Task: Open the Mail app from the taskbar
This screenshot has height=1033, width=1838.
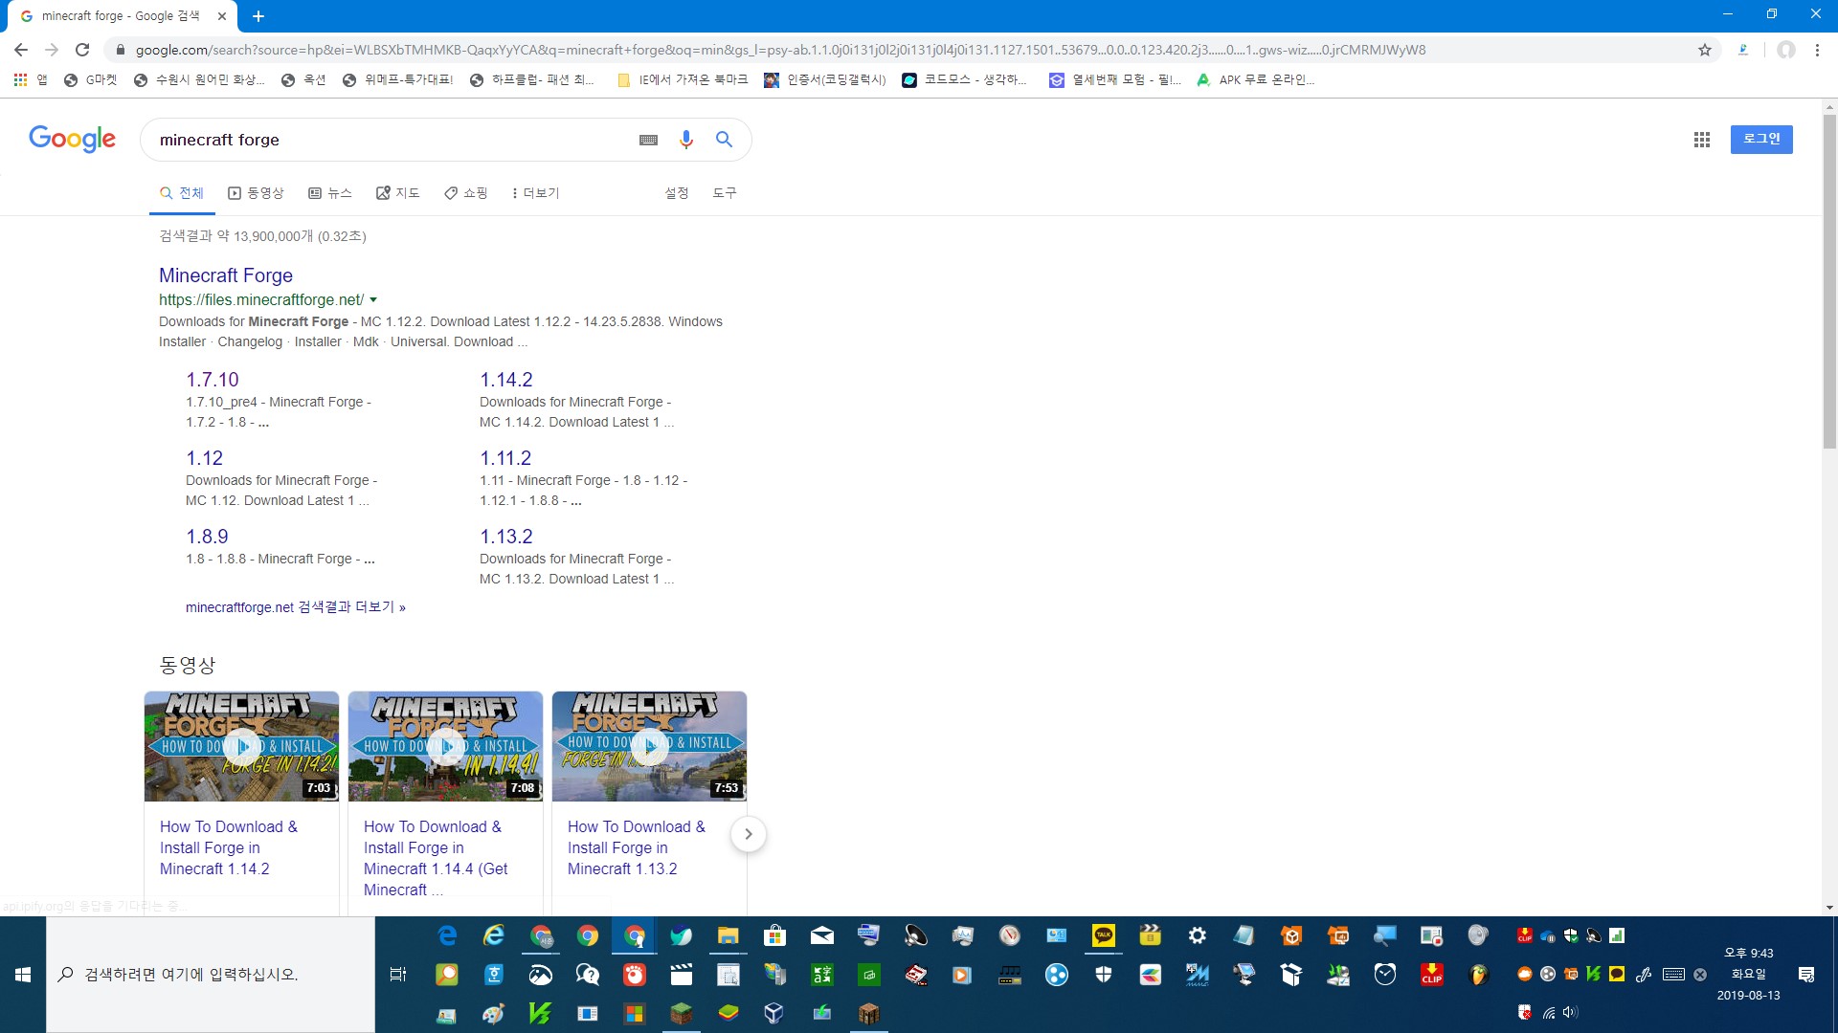Action: pos(821,935)
